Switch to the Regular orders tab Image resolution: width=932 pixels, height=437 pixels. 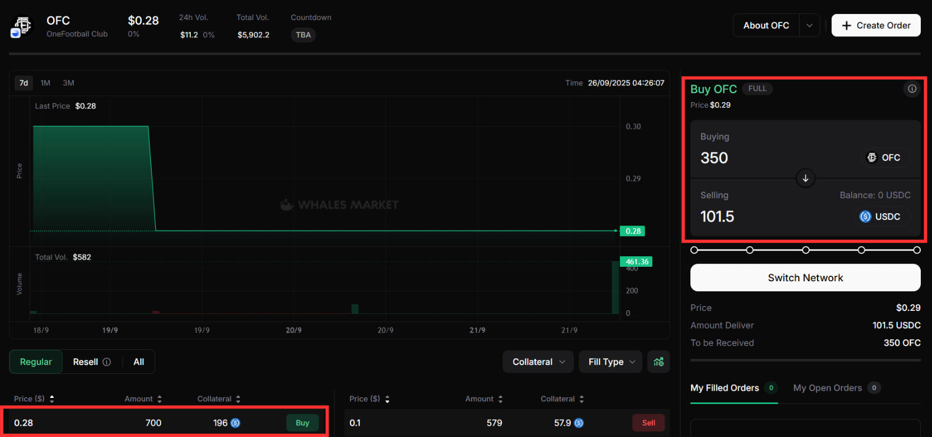36,362
